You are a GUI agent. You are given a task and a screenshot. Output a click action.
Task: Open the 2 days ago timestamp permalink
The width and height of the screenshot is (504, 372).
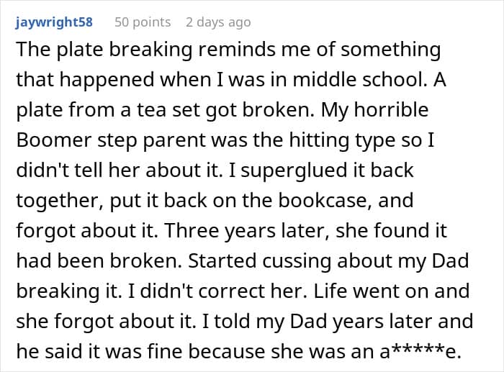(x=218, y=22)
